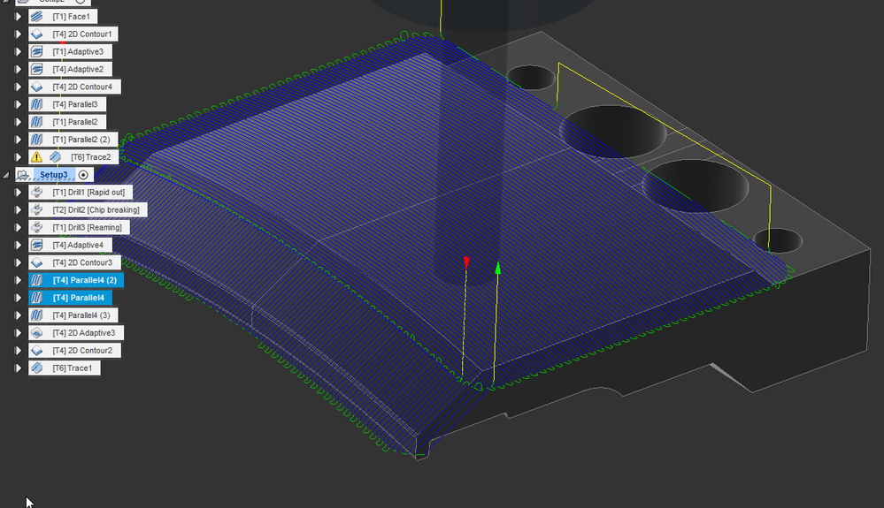
Task: Select the "[T4] Adaptive2" label
Action: click(x=78, y=69)
